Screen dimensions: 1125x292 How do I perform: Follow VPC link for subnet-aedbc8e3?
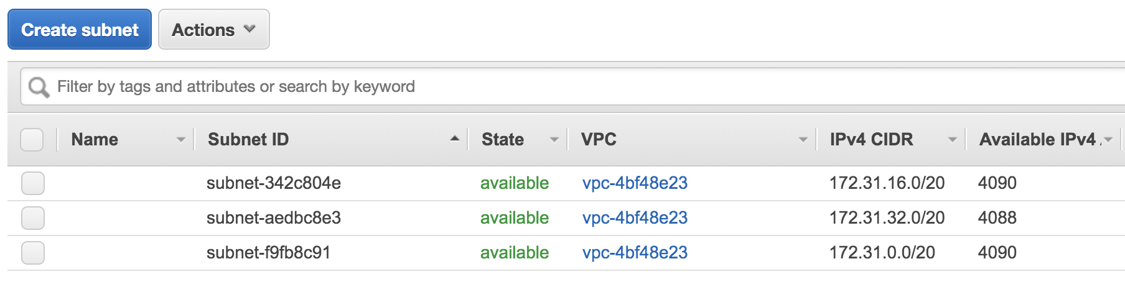(635, 218)
